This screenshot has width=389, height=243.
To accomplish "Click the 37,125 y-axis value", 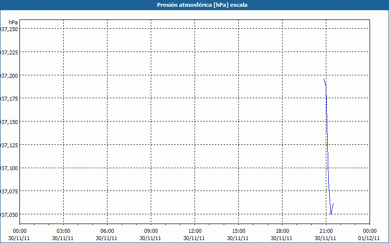I will pyautogui.click(x=9, y=145).
